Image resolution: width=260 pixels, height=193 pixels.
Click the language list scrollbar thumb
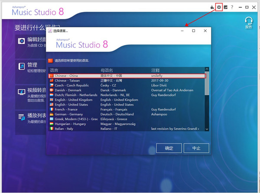coord(207,84)
